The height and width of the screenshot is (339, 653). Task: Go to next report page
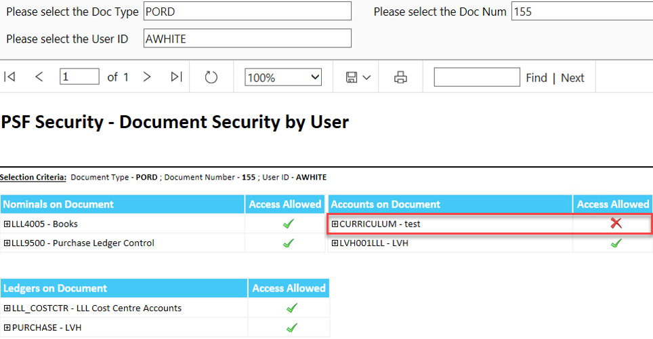146,77
